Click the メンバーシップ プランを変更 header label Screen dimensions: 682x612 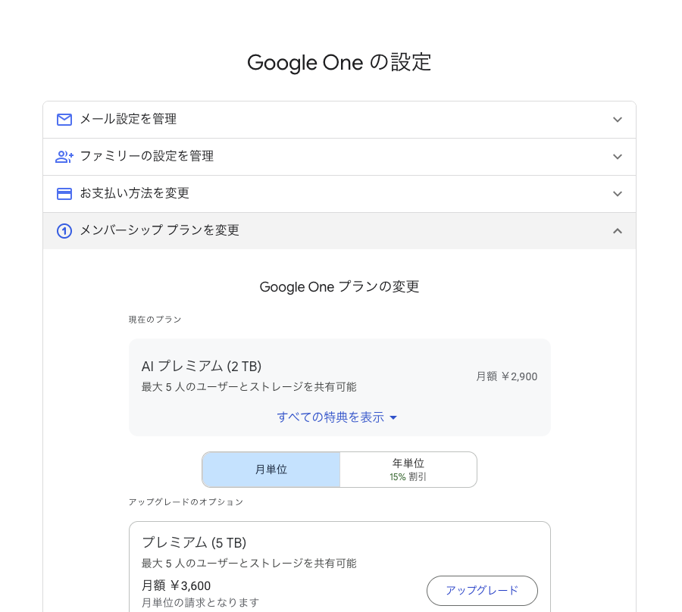coord(159,230)
